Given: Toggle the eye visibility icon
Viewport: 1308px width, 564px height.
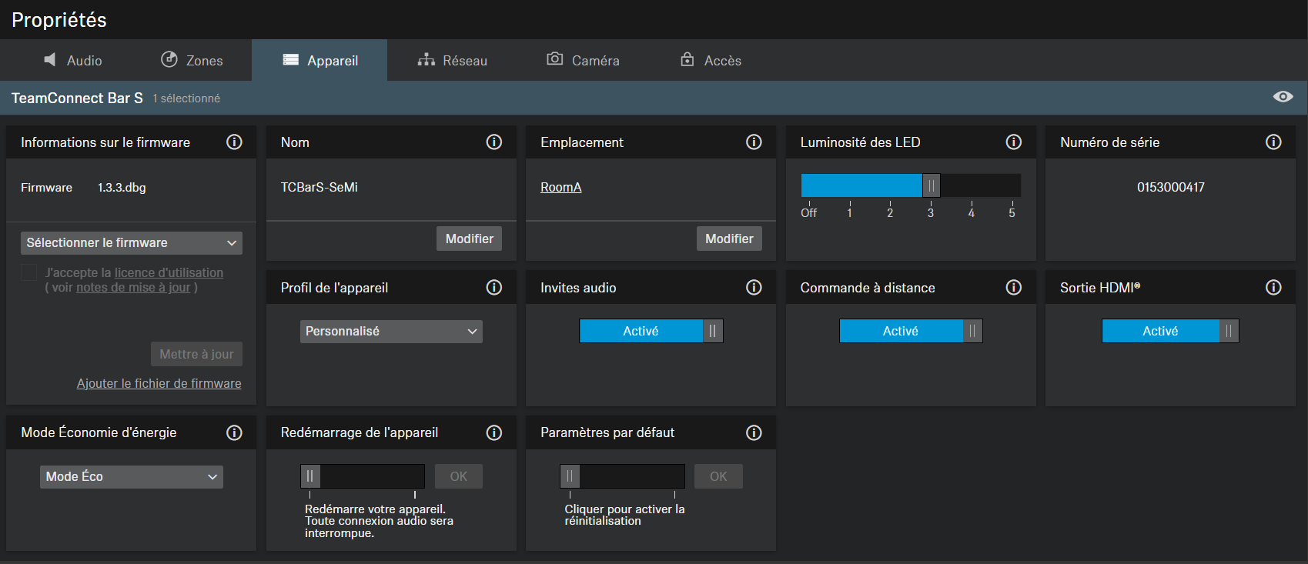Looking at the screenshot, I should (x=1283, y=97).
